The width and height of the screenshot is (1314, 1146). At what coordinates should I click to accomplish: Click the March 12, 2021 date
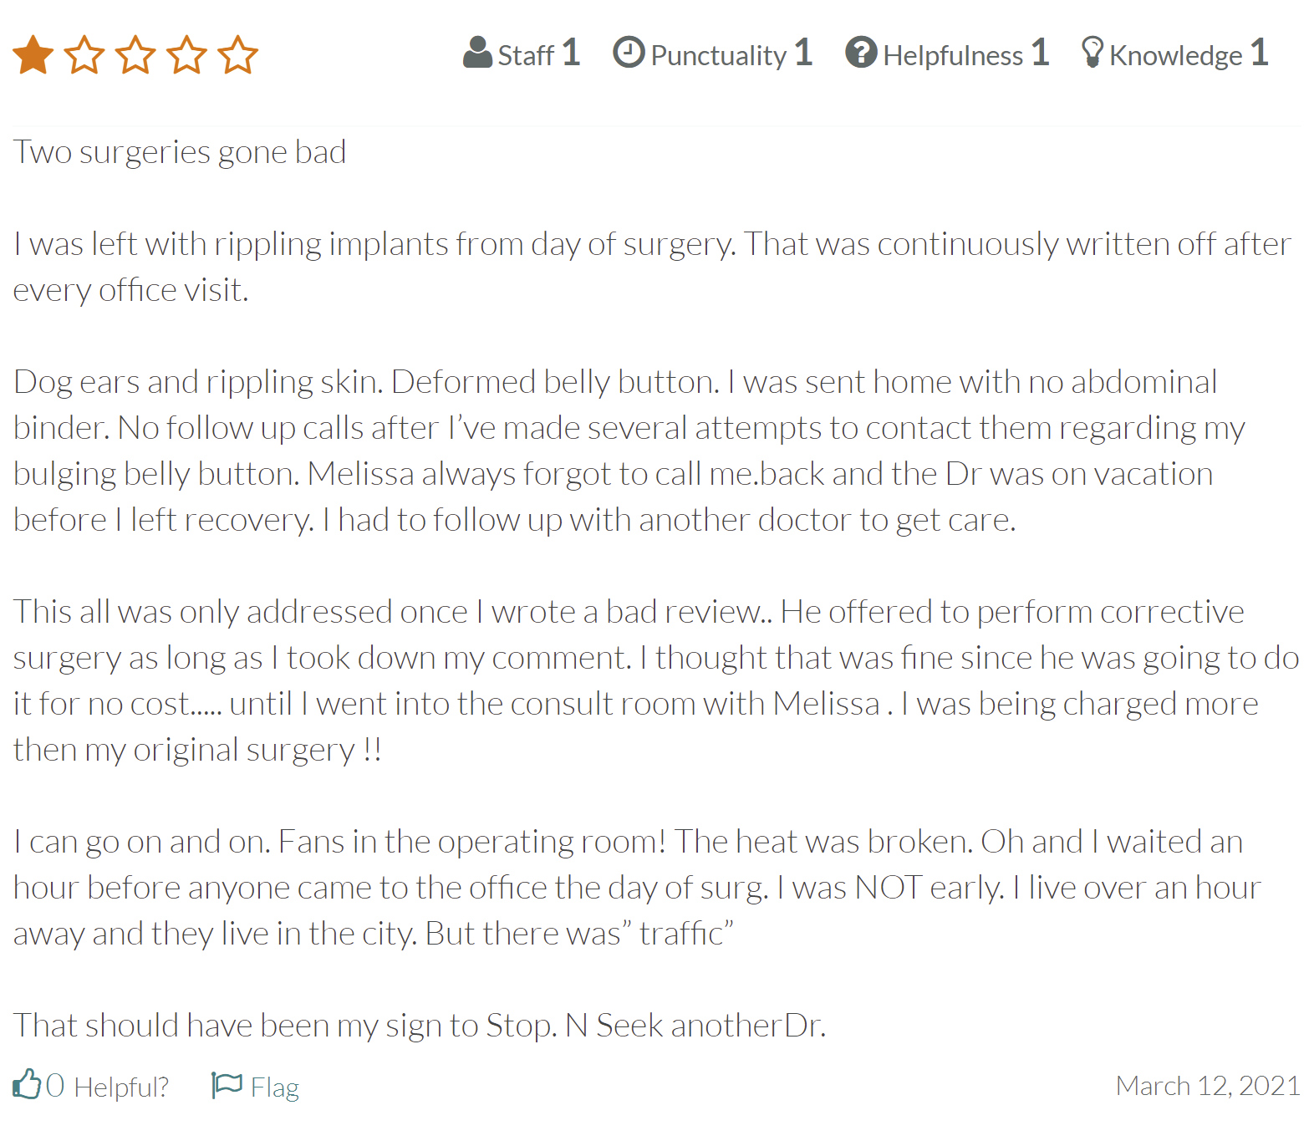(1208, 1085)
